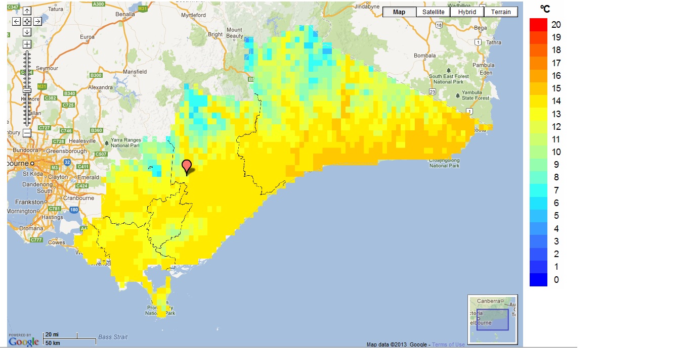Click the overview minimap blue rectangle
This screenshot has width=688, height=348.
pos(492,319)
